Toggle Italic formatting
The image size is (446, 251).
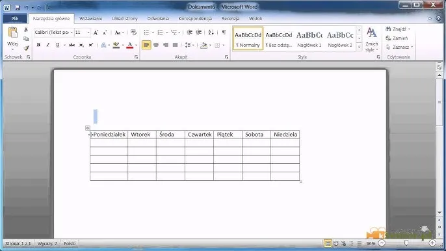[x=48, y=45]
